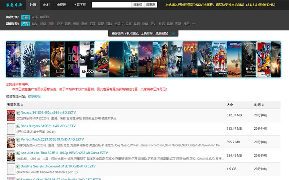Open the 片源 tab

pyautogui.click(x=33, y=5)
